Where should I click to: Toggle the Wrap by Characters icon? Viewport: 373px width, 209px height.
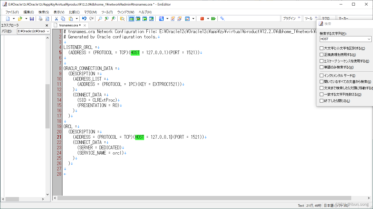coord(138,19)
